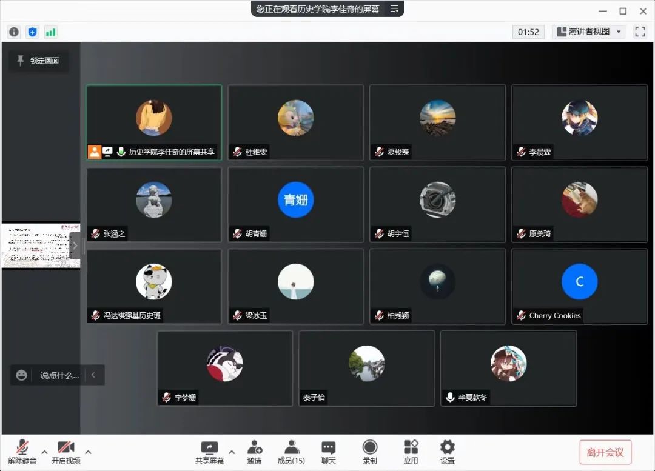The image size is (655, 471).
Task: Click the 共享屏幕 share screen button
Action: [209, 452]
